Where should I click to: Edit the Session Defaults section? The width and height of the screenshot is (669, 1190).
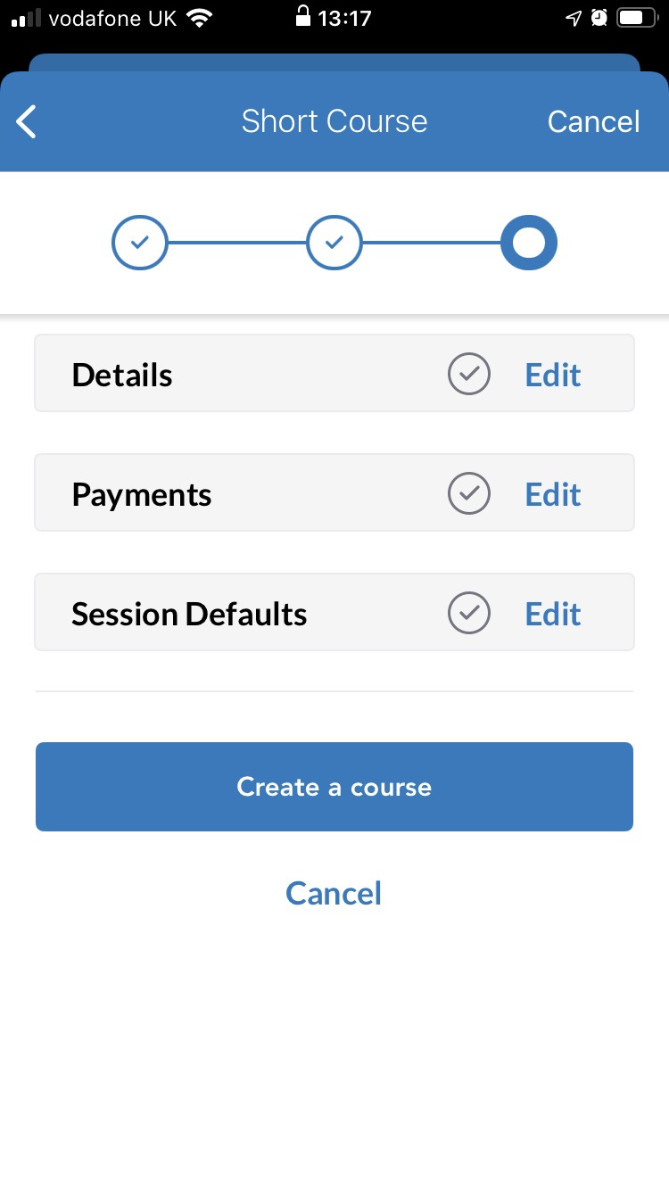553,614
